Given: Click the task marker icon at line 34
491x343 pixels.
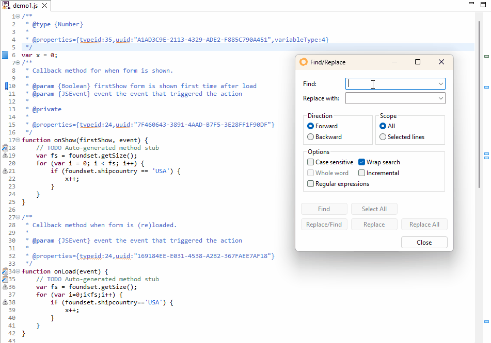Looking at the screenshot, I should coord(5,271).
